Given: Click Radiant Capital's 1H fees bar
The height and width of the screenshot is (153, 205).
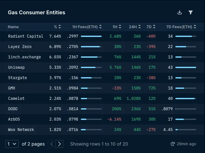Looking at the screenshot, I should [91, 36].
